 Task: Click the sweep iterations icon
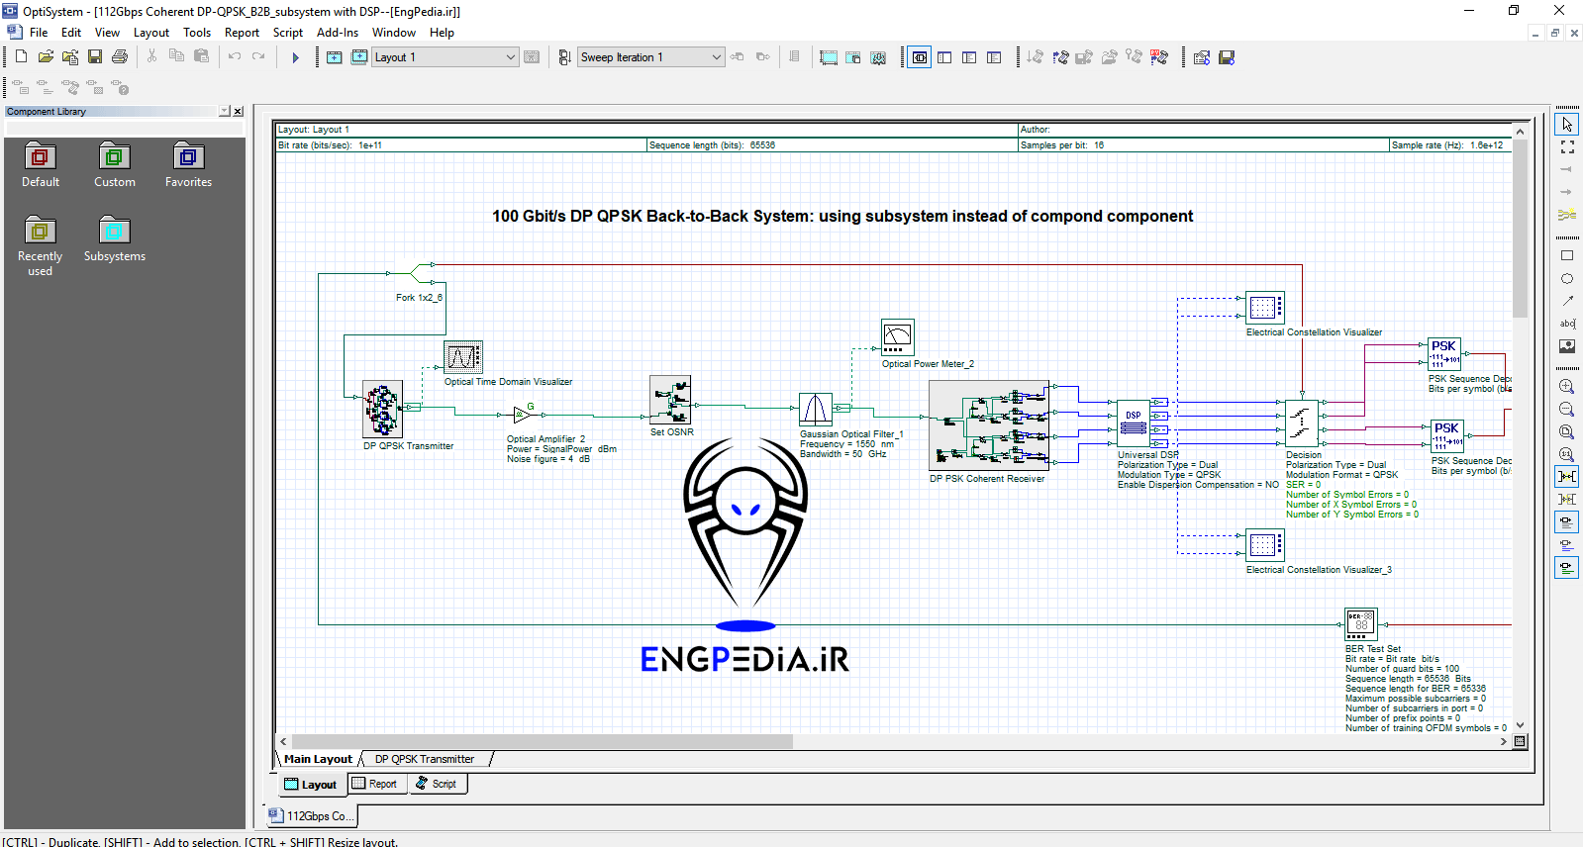point(564,57)
